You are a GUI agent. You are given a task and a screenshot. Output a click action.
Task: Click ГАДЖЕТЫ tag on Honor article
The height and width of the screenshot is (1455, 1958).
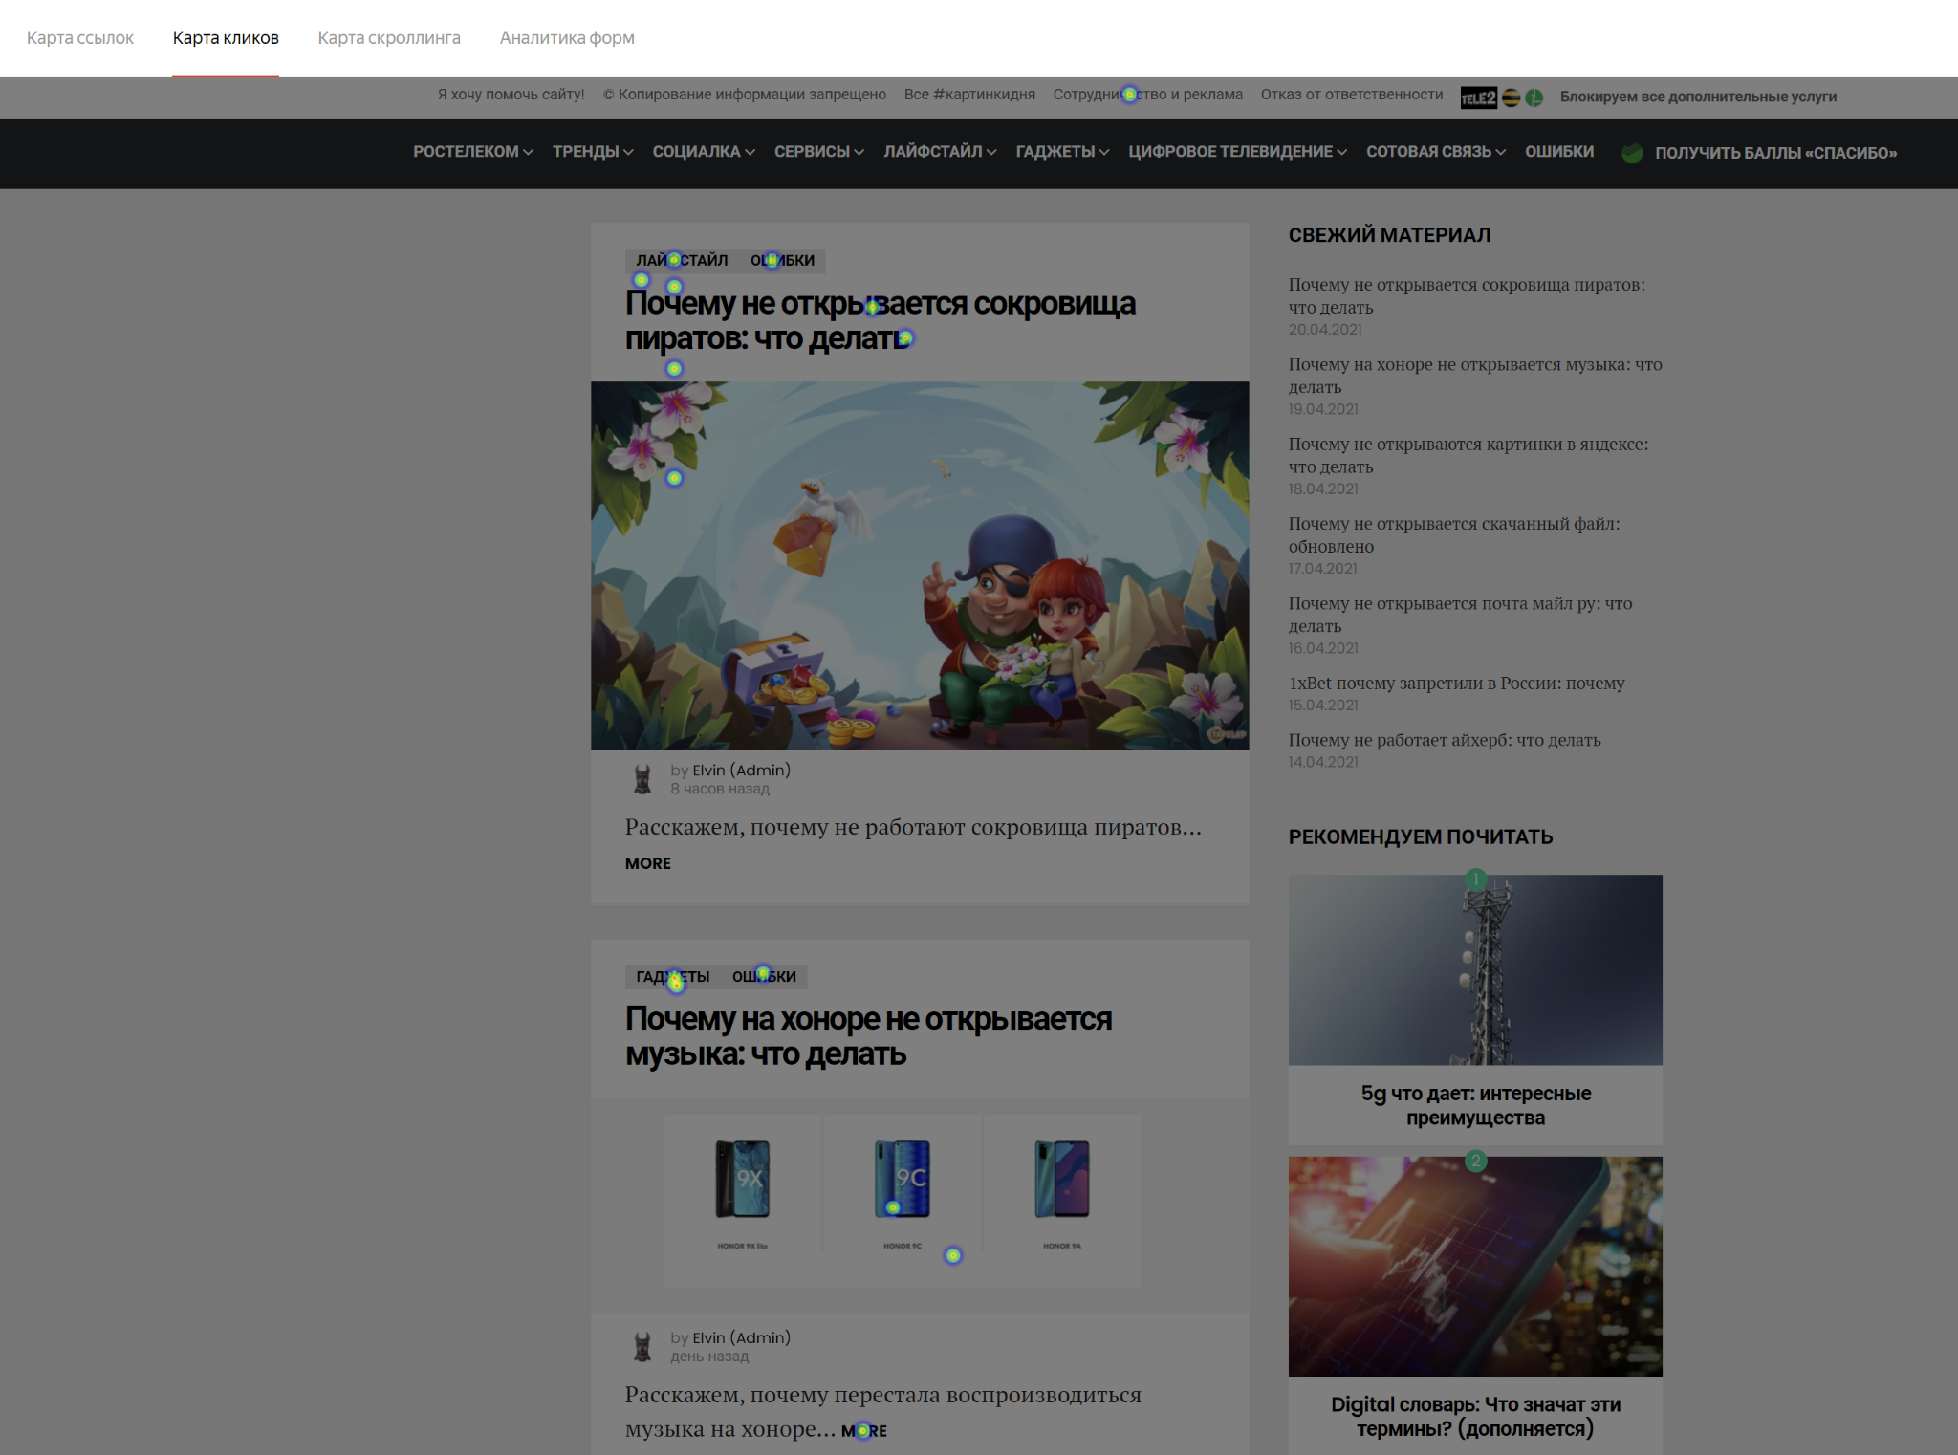click(673, 976)
